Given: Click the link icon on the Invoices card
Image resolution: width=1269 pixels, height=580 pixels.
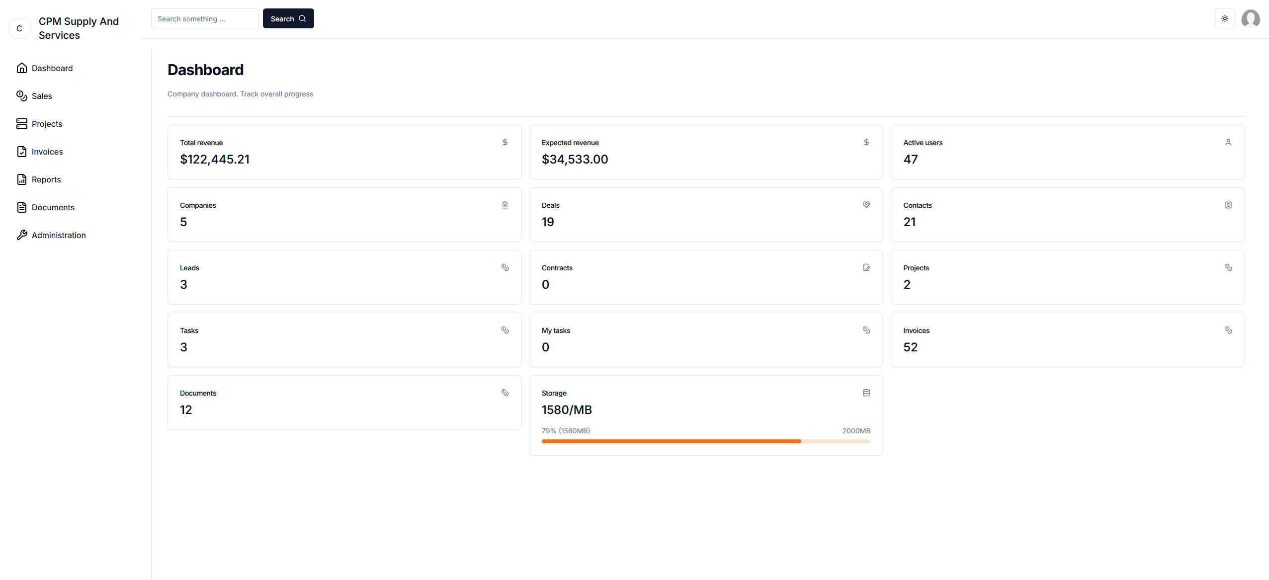Looking at the screenshot, I should pyautogui.click(x=1228, y=330).
